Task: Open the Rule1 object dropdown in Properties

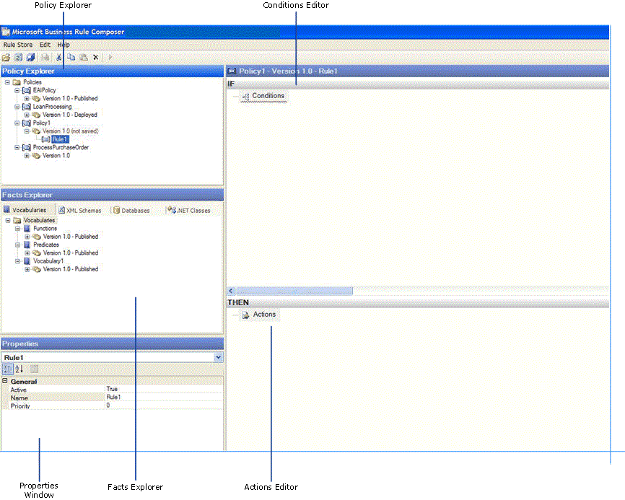Action: pyautogui.click(x=219, y=357)
